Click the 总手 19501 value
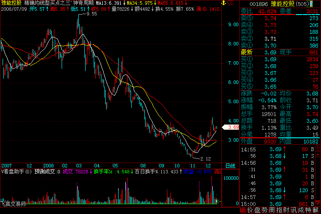Viewport: 321px width, 214px height. click(269, 114)
